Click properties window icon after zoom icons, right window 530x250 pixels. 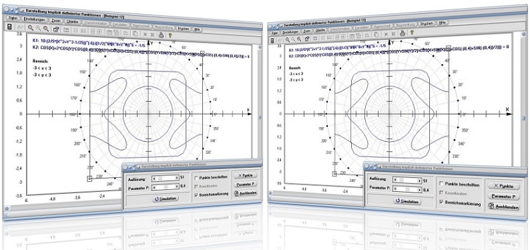pyautogui.click(x=307, y=38)
